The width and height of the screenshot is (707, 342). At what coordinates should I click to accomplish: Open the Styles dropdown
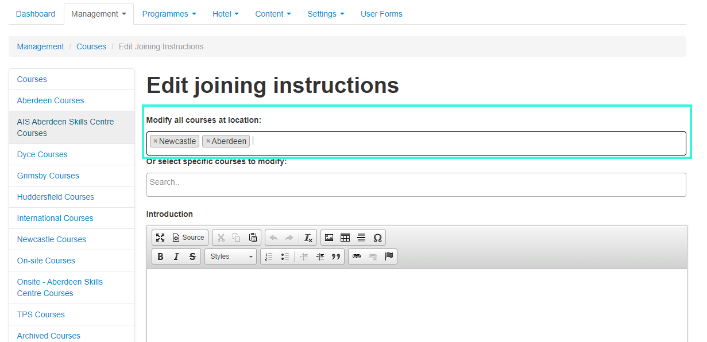tap(230, 256)
